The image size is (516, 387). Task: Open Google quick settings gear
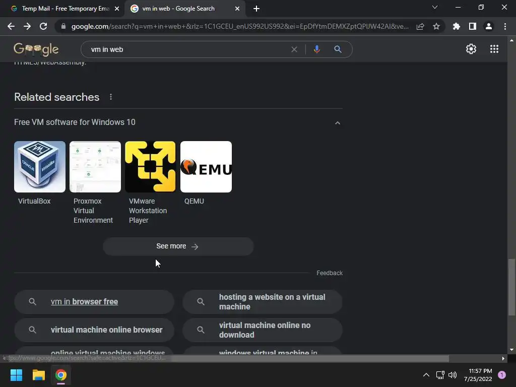click(471, 49)
